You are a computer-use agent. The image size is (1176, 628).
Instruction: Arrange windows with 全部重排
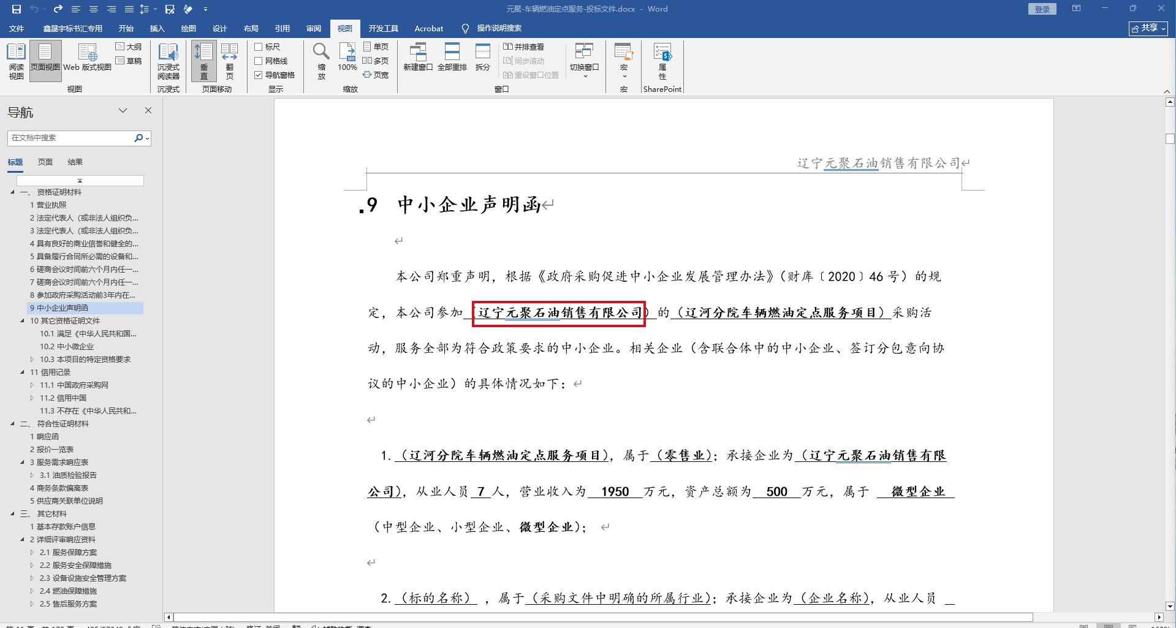coord(452,57)
